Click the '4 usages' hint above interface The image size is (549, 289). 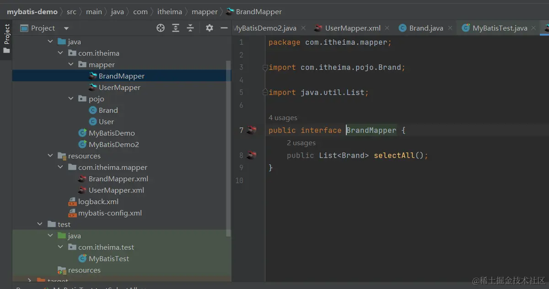pos(283,118)
